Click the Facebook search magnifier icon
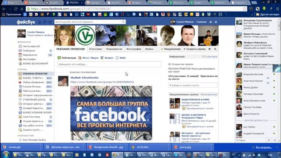 tap(123, 22)
